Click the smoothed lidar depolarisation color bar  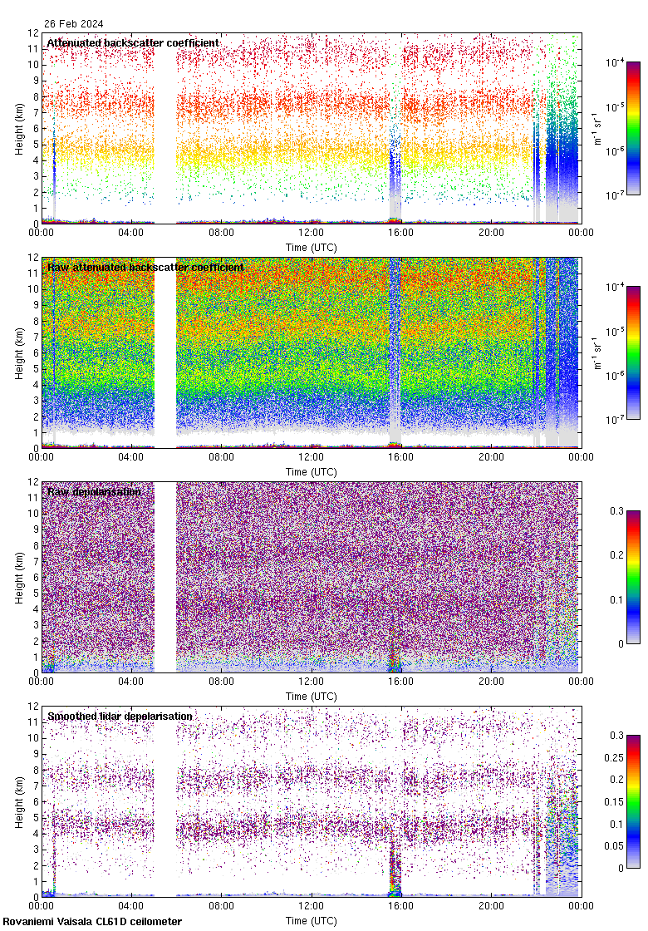pos(632,802)
